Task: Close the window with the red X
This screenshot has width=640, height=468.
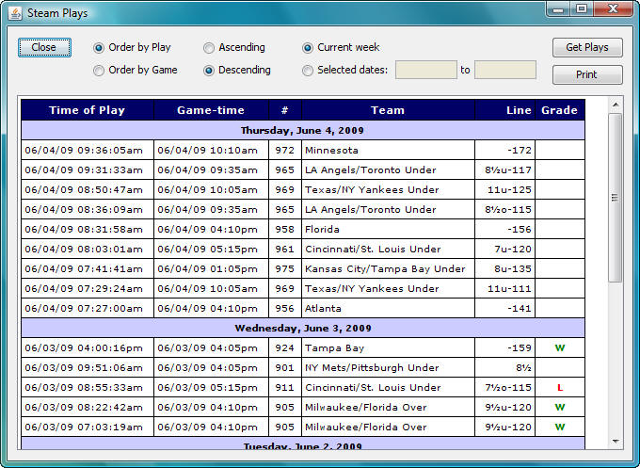Action: tap(613, 9)
